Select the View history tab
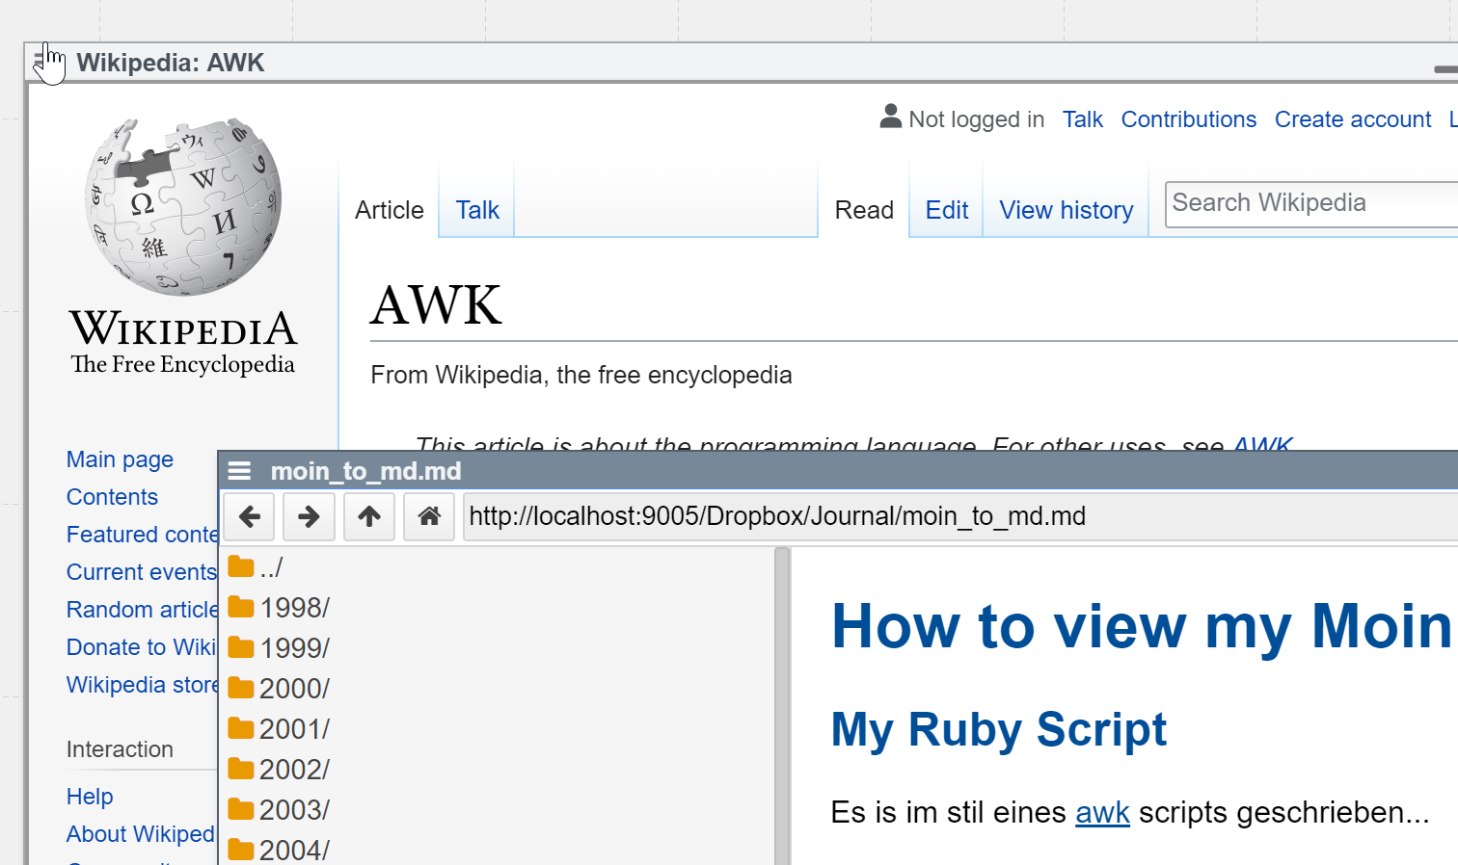 click(x=1066, y=210)
